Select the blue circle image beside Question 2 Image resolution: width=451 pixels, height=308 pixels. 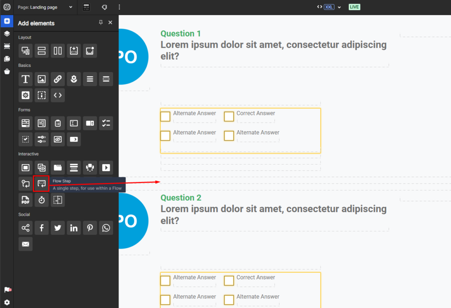point(134,220)
